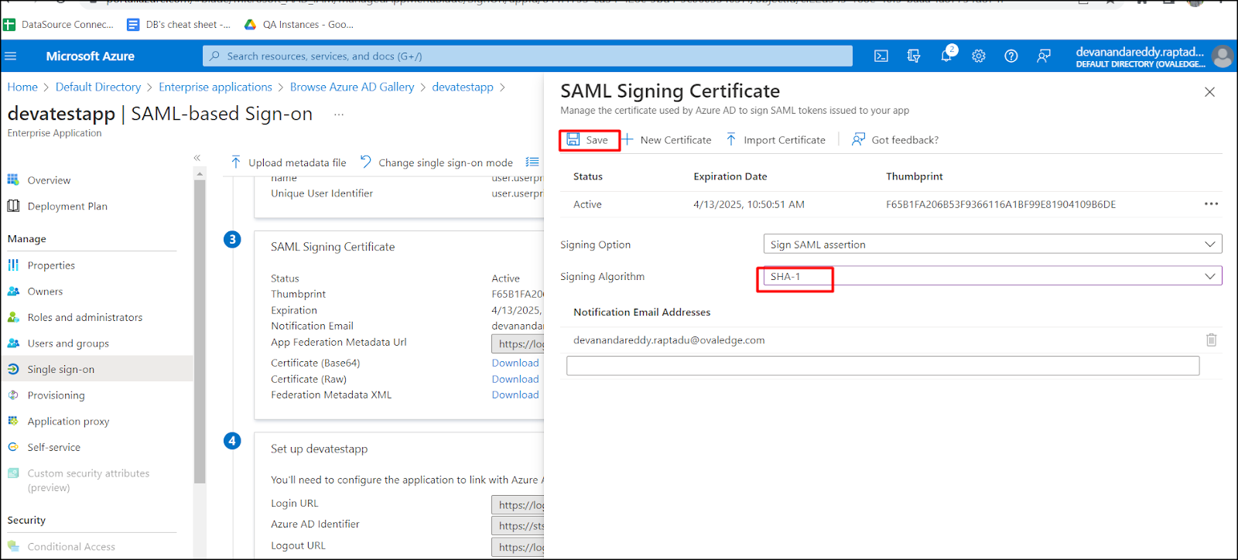The width and height of the screenshot is (1238, 560).
Task: Click Change single sign-on mode
Action: 436,162
